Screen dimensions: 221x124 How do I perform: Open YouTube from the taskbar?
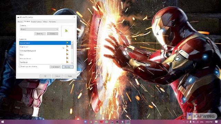click(x=101, y=122)
